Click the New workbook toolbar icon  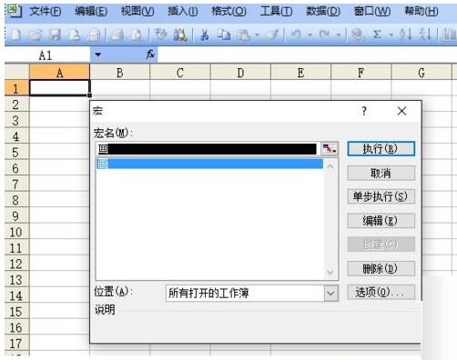15,35
